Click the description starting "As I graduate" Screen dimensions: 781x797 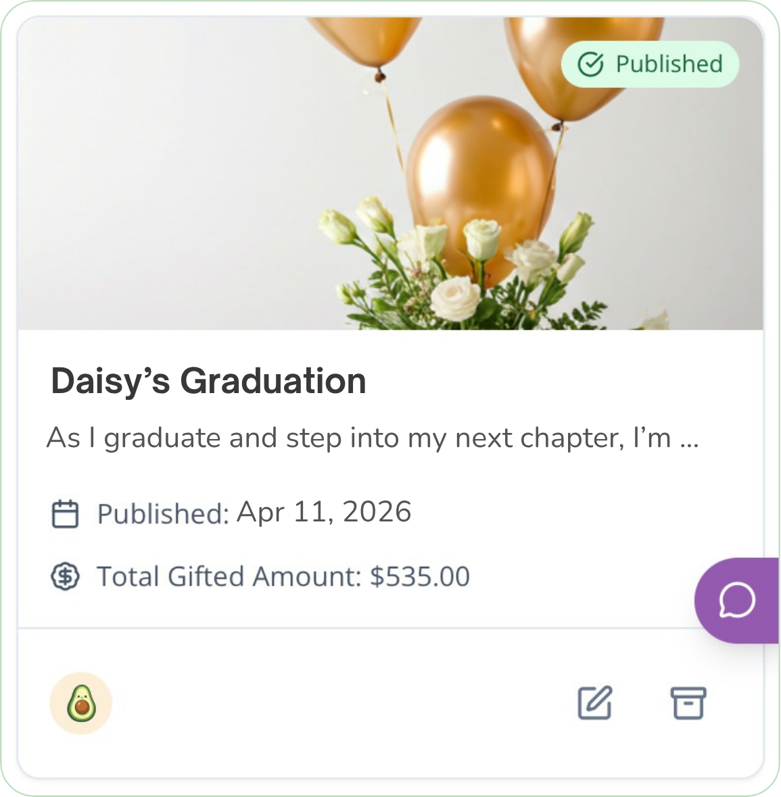(x=358, y=438)
